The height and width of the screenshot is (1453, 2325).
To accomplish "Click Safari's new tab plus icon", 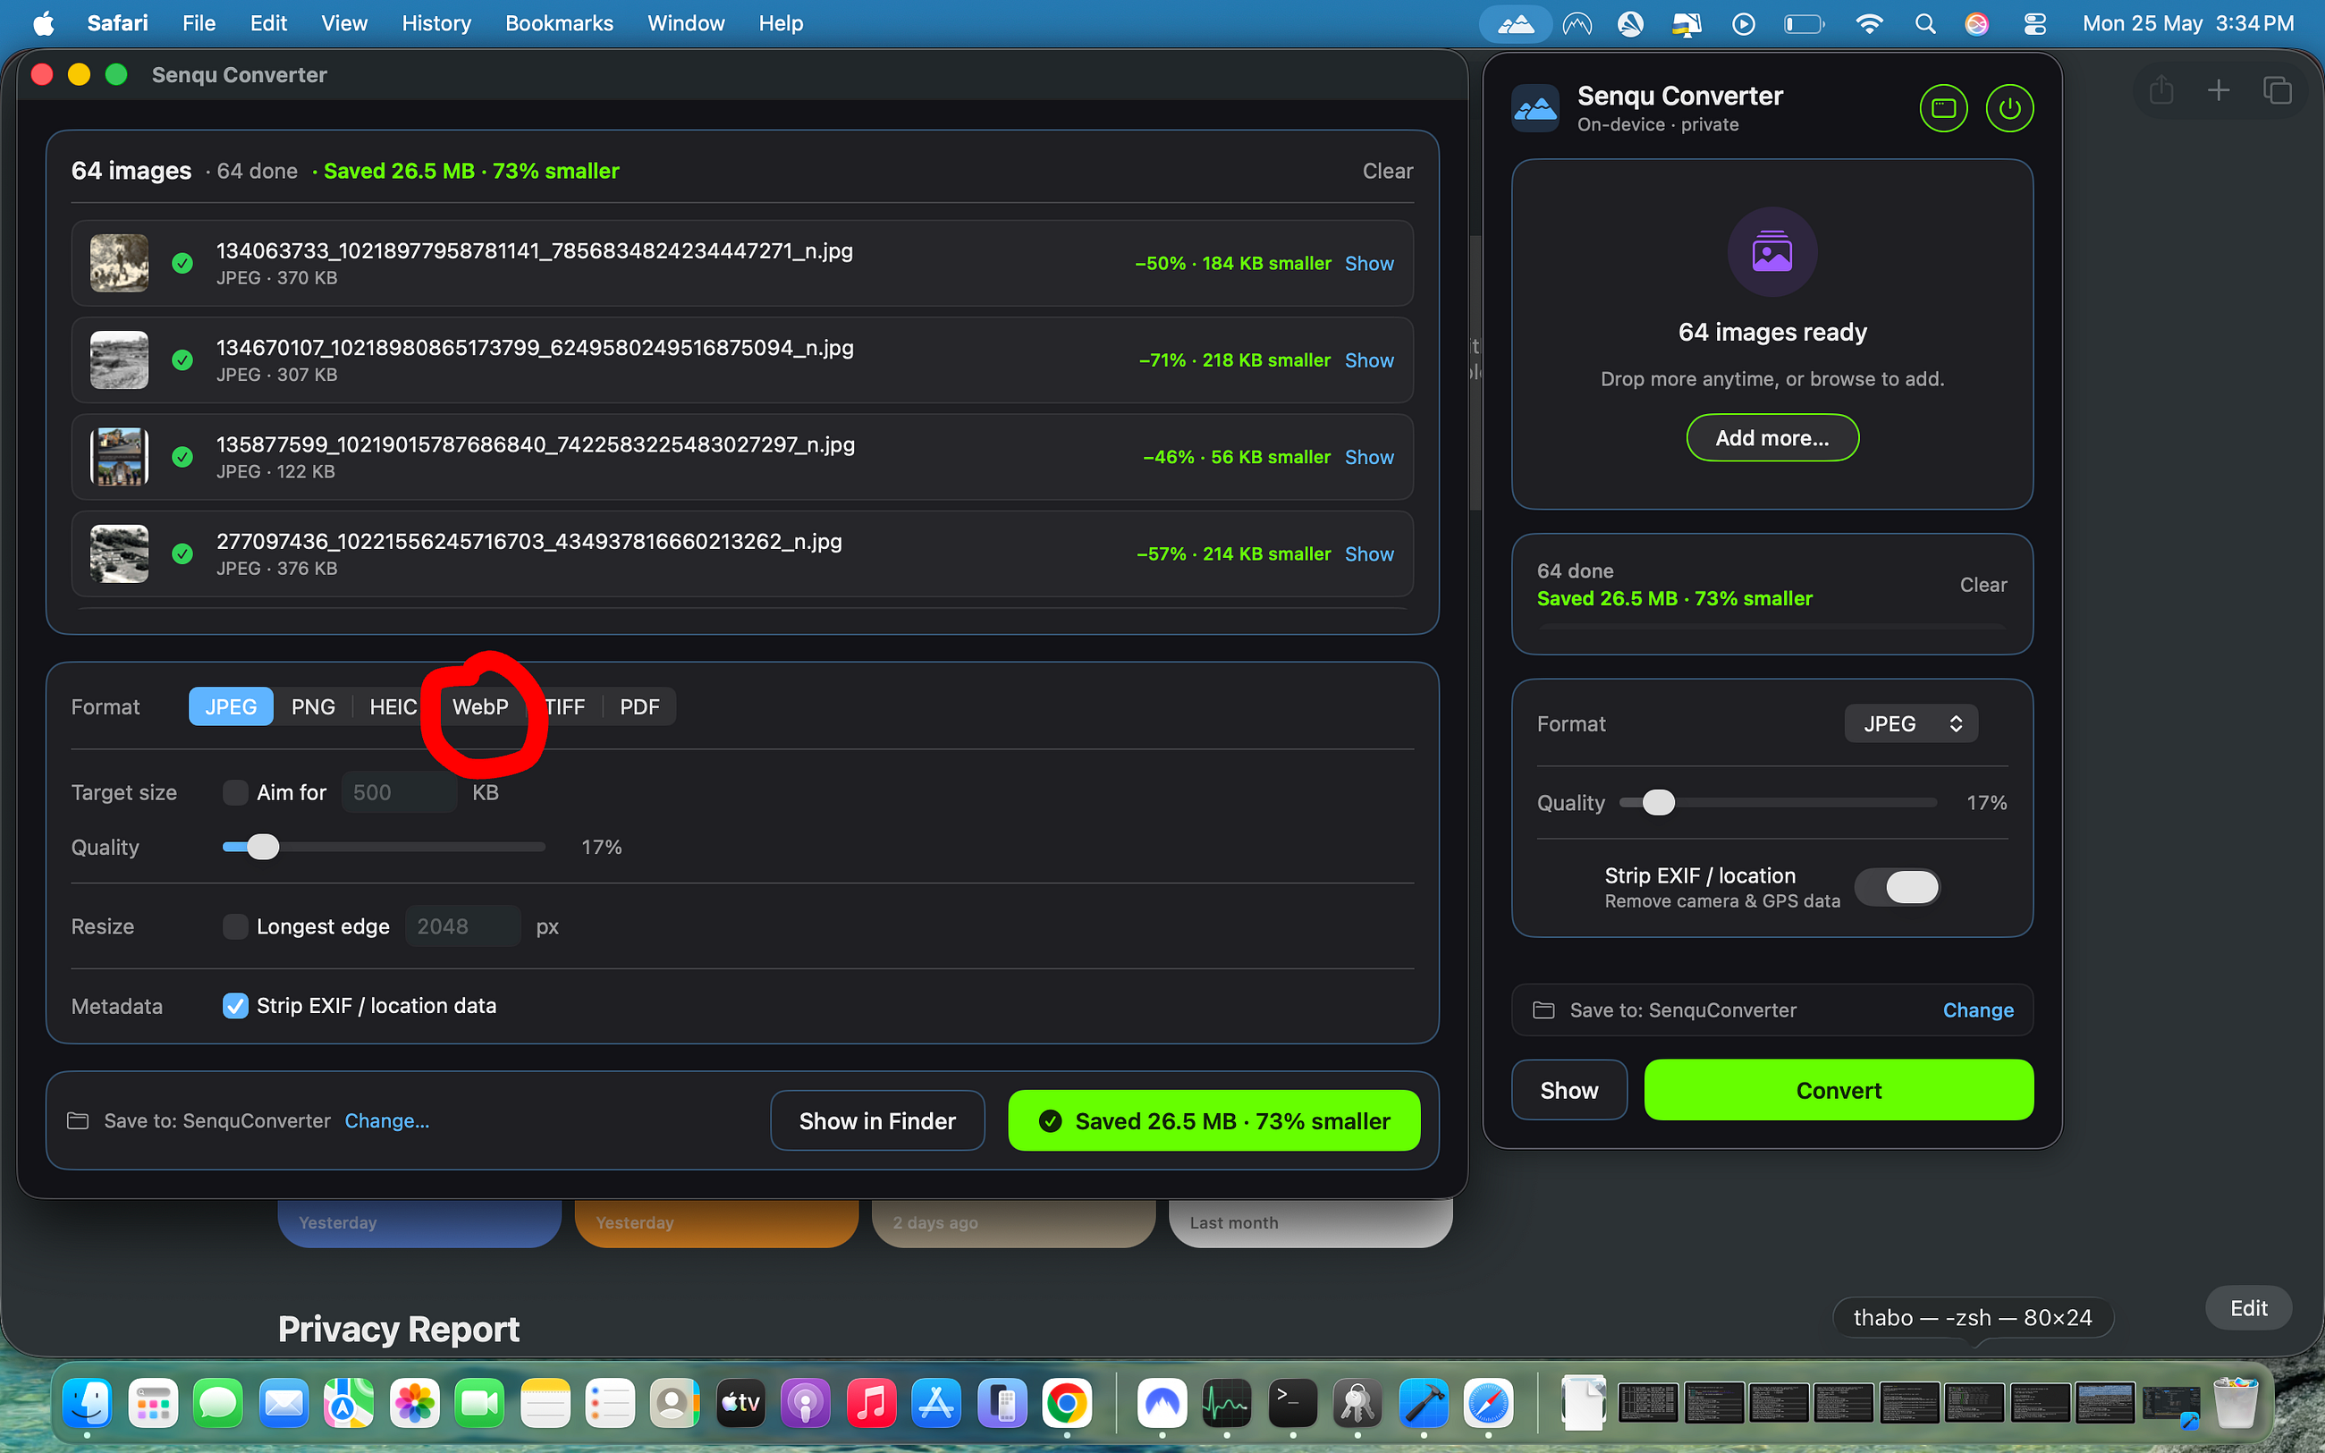I will 2219,90.
